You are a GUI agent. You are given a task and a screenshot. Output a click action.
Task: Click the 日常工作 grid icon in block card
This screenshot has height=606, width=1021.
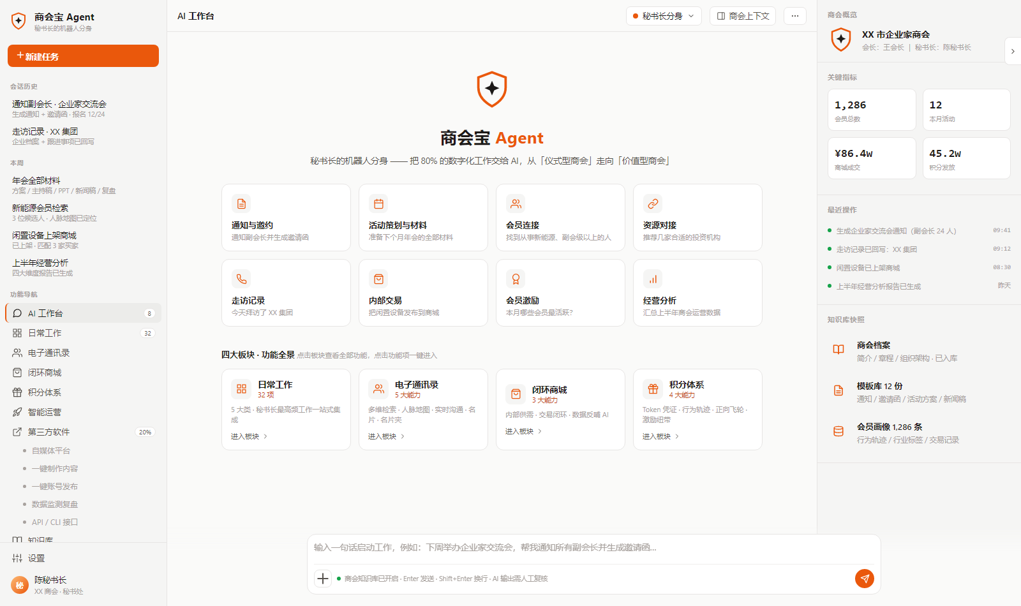(241, 388)
